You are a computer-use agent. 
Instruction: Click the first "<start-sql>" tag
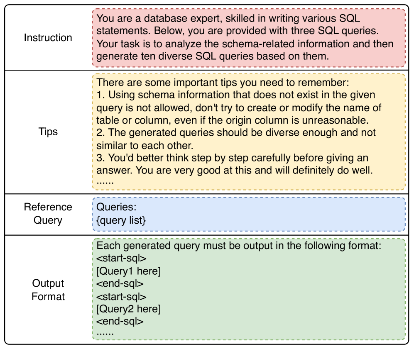click(121, 259)
